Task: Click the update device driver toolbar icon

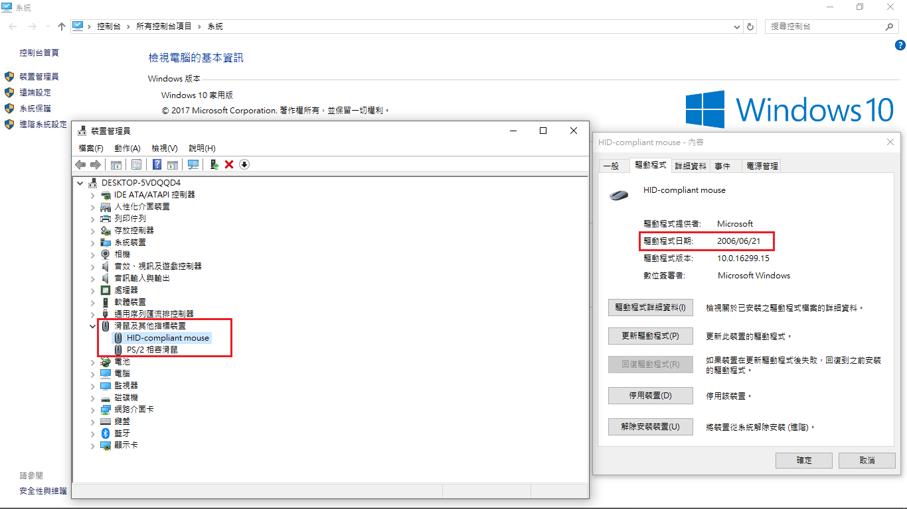Action: click(214, 164)
